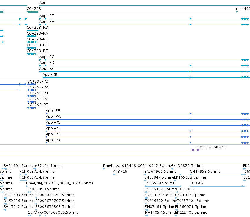This screenshot has width=250, height=217.
Task: Click the RP003673707.5prime label
Action: pyautogui.click(x=55, y=201)
